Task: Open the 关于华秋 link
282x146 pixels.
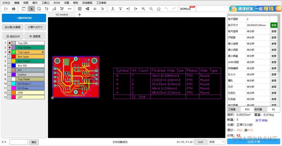Action: pos(261,120)
